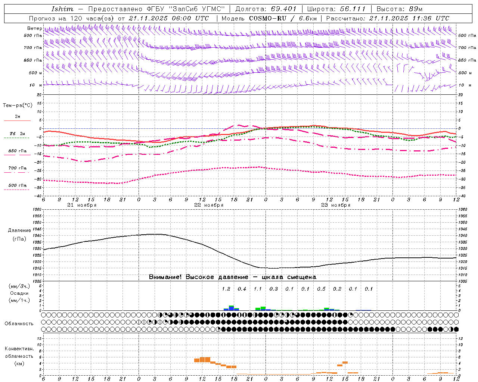Click the "Облачность" cloud cover label
Viewport: 478px width, 382px height.
pyautogui.click(x=19, y=324)
